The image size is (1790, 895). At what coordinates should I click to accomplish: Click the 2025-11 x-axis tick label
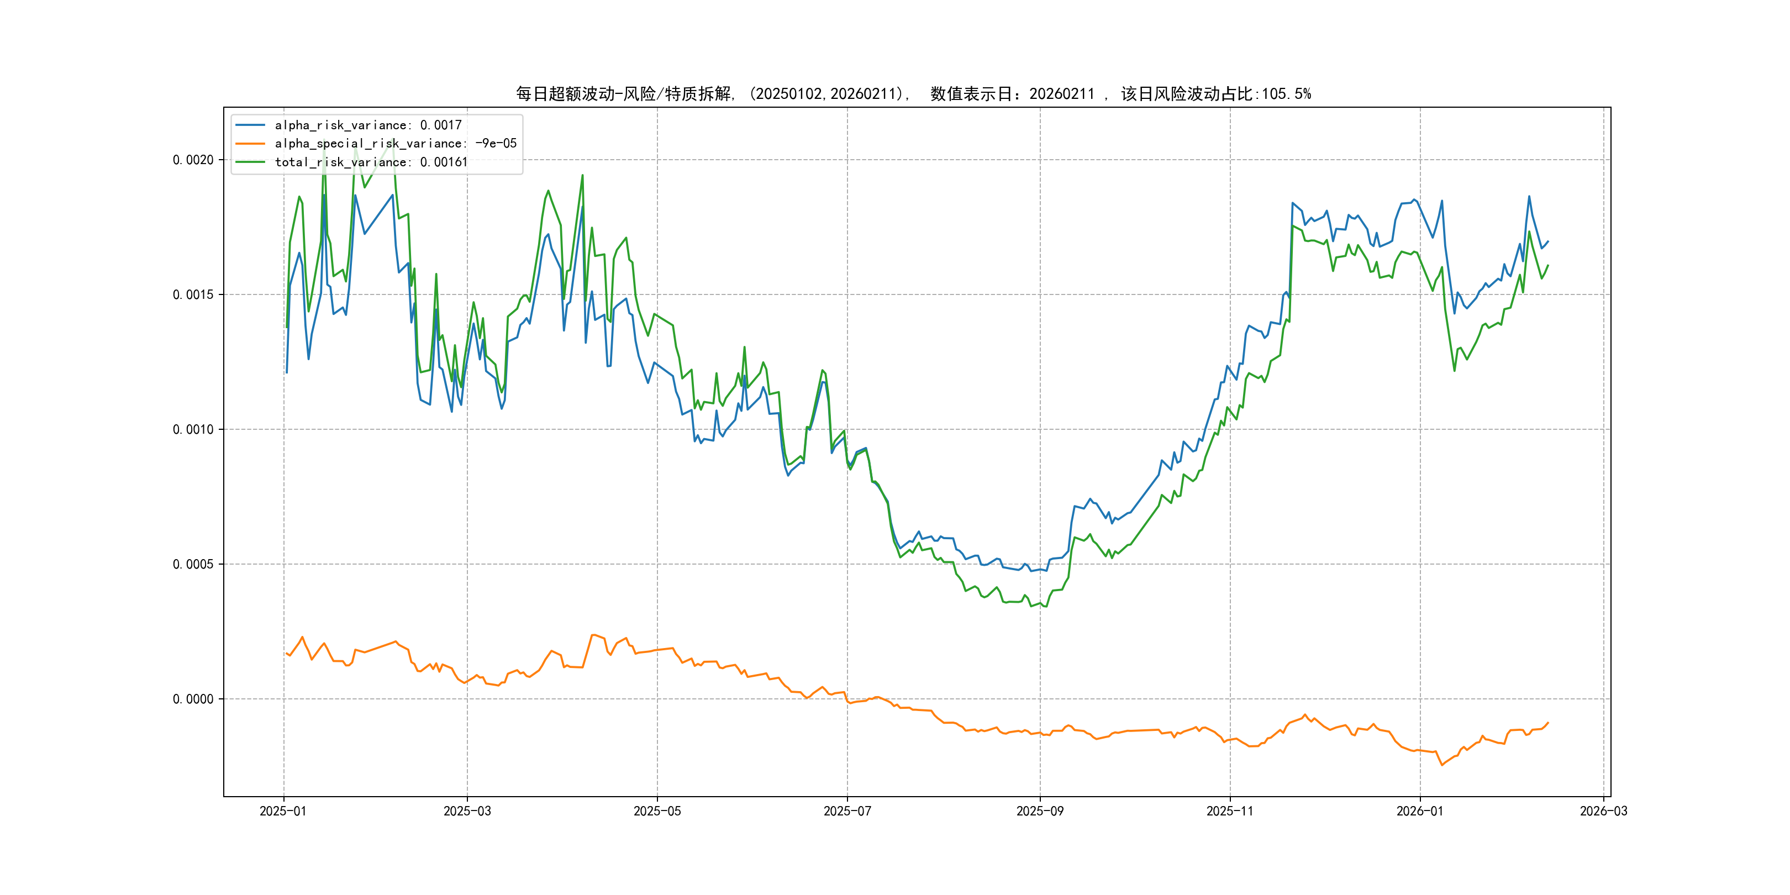(x=1230, y=811)
